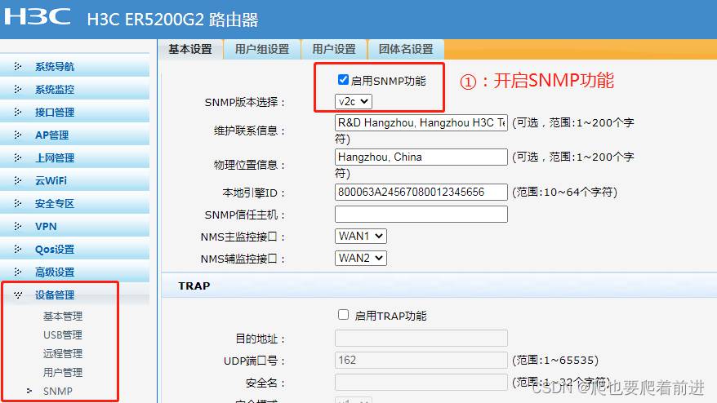Switch to the 基本设置 tab
This screenshot has width=717, height=403.
[190, 49]
